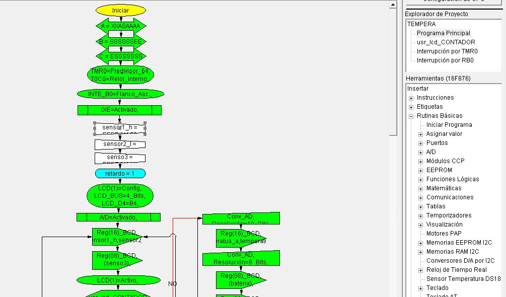This screenshot has height=297, width=506.
Task: Select the TMR0=Predivisor_64 block
Action: 120,75
